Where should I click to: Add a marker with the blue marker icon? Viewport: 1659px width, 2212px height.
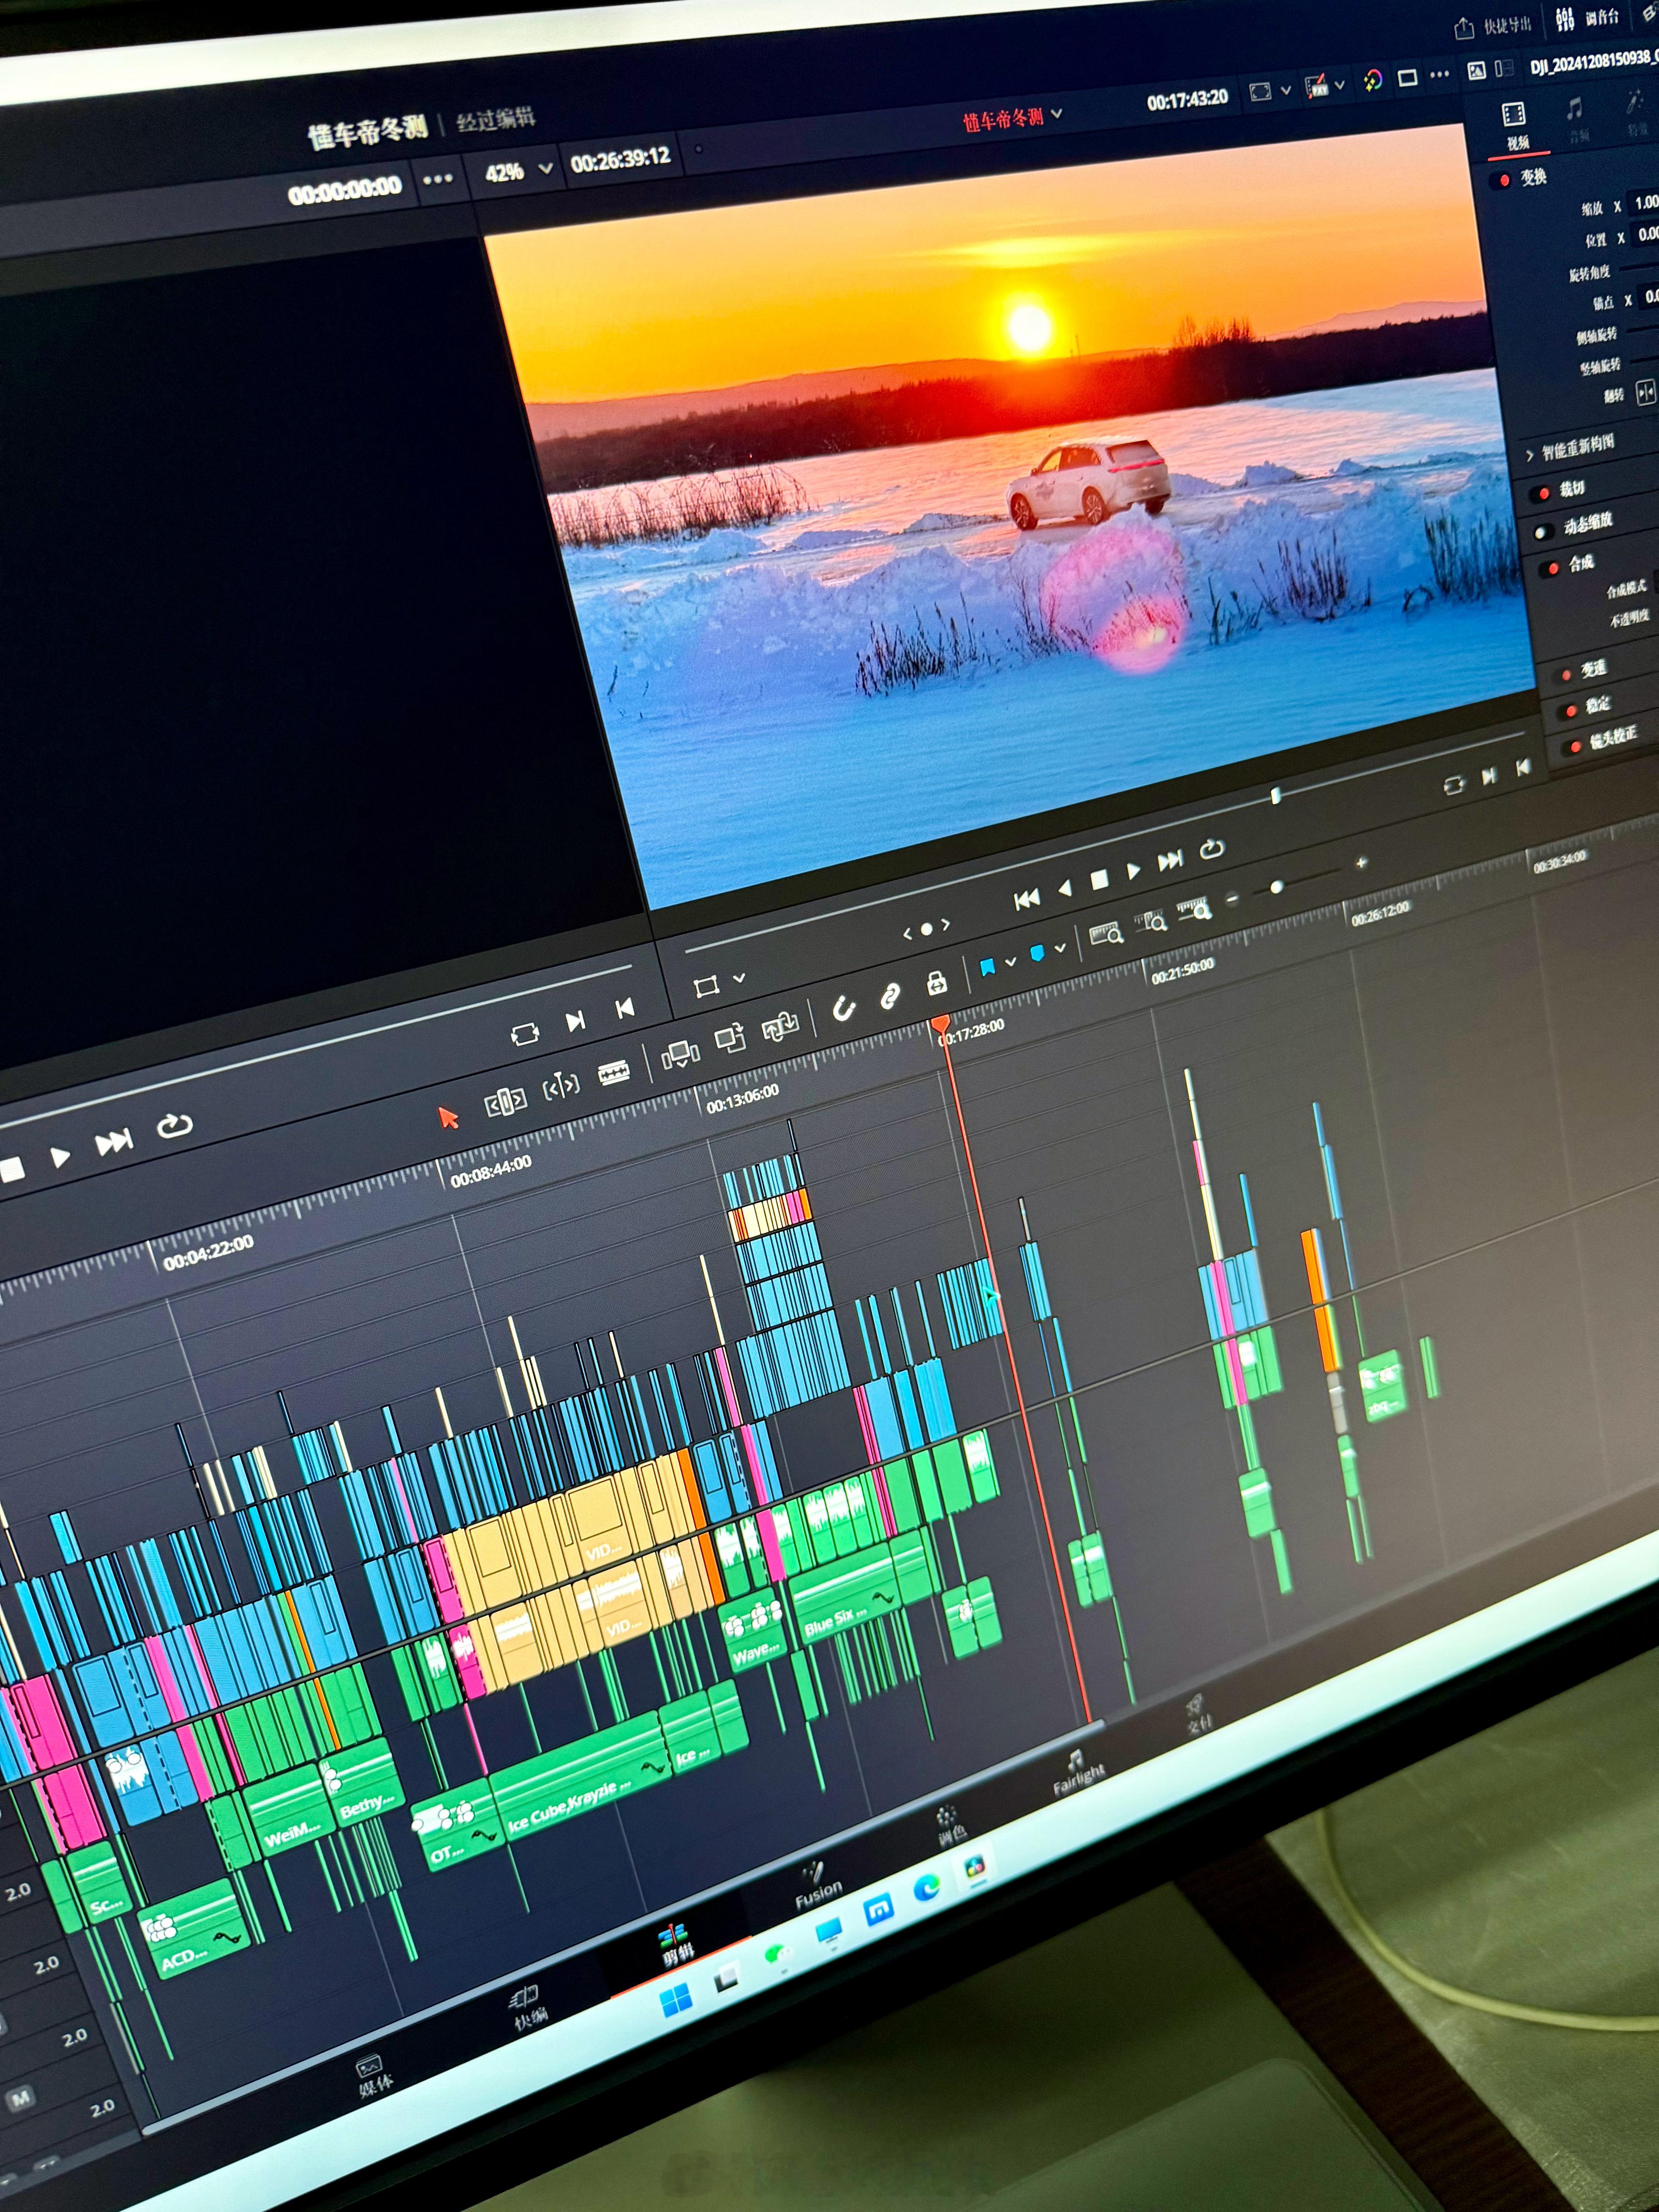click(1037, 953)
